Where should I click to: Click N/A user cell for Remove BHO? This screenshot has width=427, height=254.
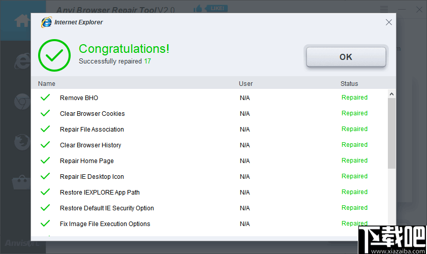click(245, 98)
